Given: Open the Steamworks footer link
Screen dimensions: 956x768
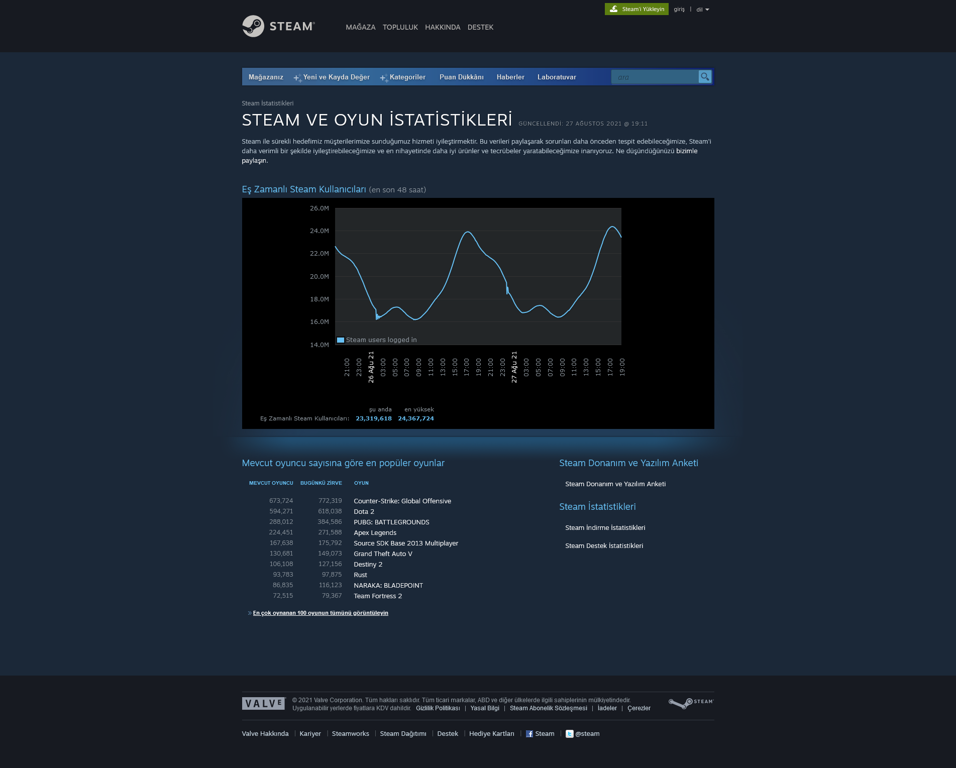Looking at the screenshot, I should pyautogui.click(x=351, y=734).
